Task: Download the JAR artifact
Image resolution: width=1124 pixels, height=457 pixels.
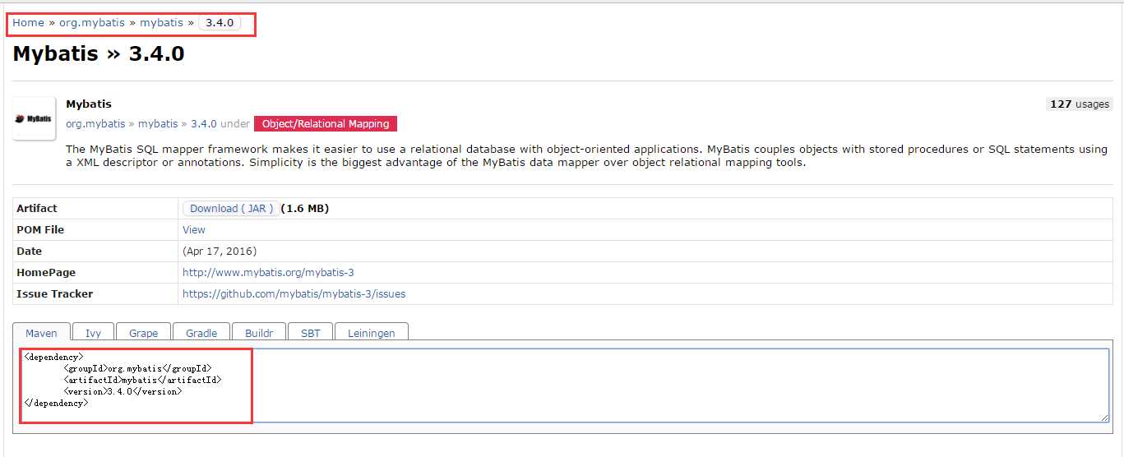Action: click(x=231, y=209)
